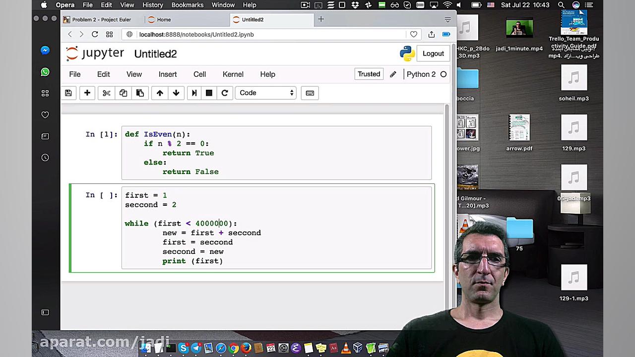The width and height of the screenshot is (635, 357).
Task: Open Telegram from the Dock
Action: [196, 348]
